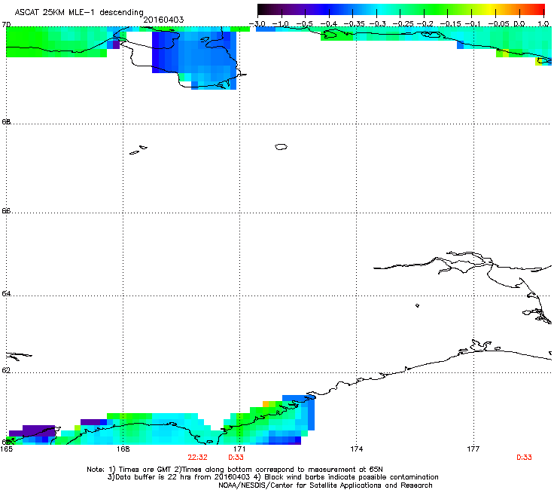Click the red time label '22:32'

pos(197,458)
